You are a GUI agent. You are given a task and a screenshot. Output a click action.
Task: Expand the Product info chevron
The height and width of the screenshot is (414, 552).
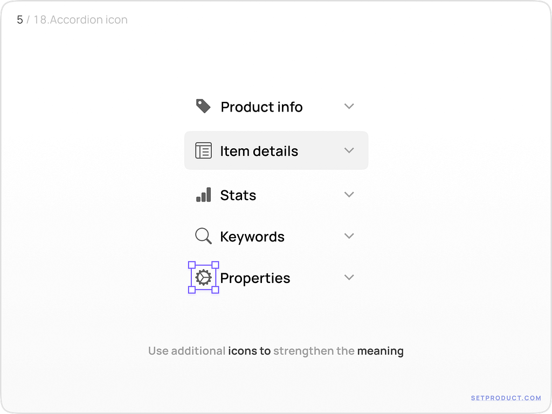pyautogui.click(x=349, y=106)
